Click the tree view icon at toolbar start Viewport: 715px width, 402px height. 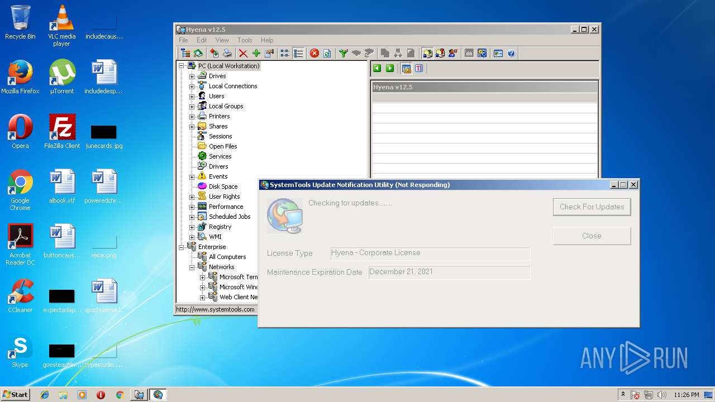[x=185, y=54]
